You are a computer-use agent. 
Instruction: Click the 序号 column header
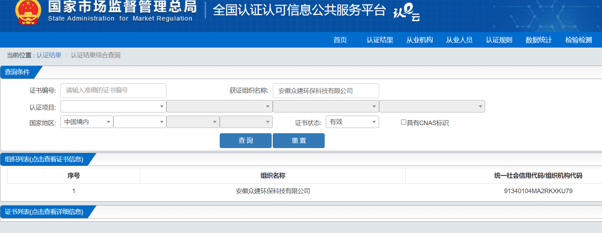[73, 176]
